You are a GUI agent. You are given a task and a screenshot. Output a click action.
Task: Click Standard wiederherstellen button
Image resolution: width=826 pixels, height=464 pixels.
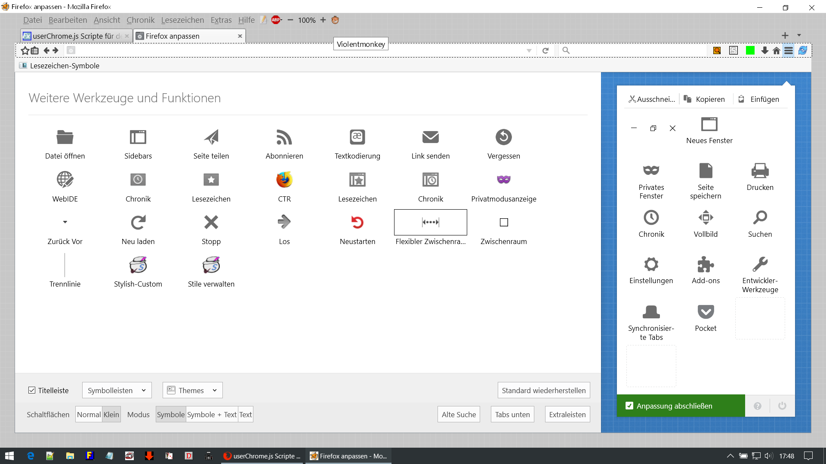543,390
